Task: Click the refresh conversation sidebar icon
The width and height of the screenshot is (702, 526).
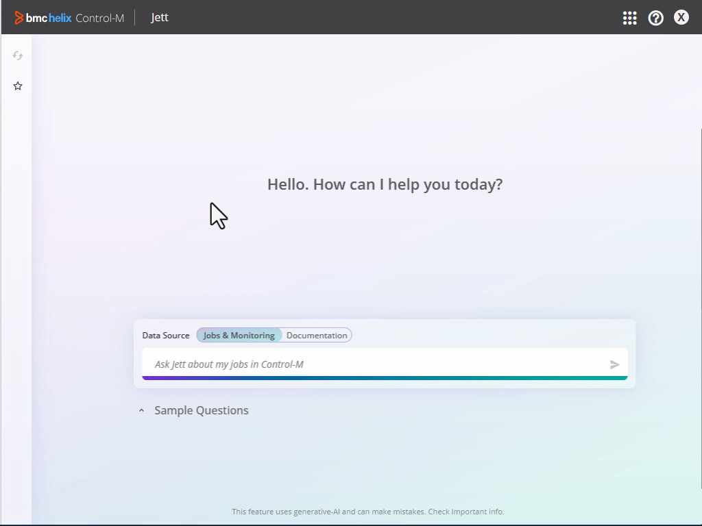Action: point(18,55)
